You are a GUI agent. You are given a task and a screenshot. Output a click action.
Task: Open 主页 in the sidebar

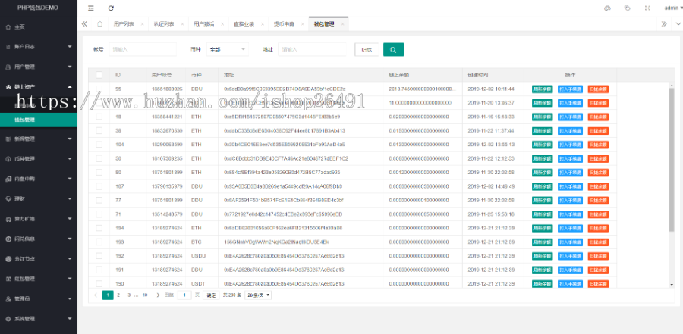[x=39, y=27]
